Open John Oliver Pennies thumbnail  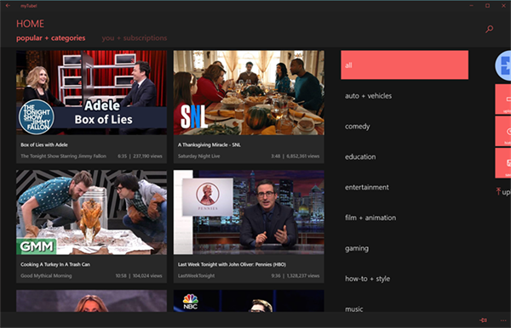coord(249,212)
